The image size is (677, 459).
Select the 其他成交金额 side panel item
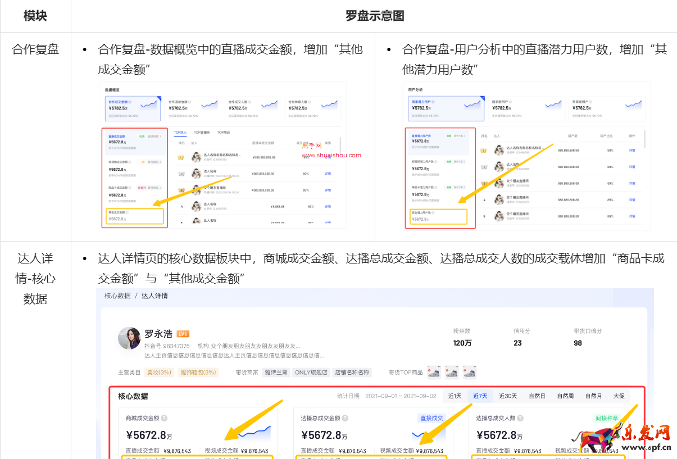(x=135, y=216)
